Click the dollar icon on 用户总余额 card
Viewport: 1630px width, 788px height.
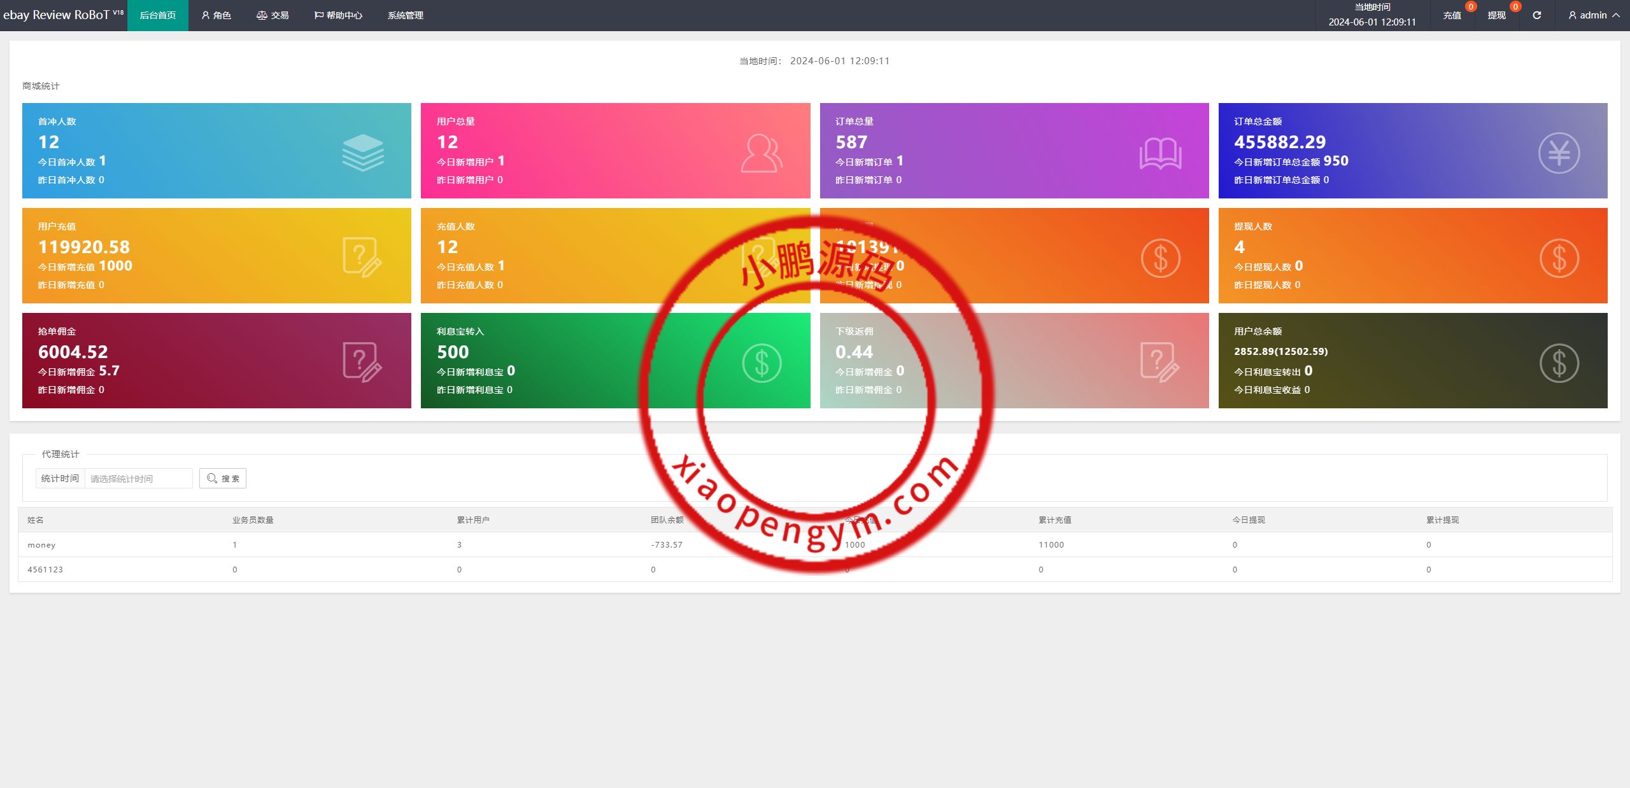point(1559,363)
